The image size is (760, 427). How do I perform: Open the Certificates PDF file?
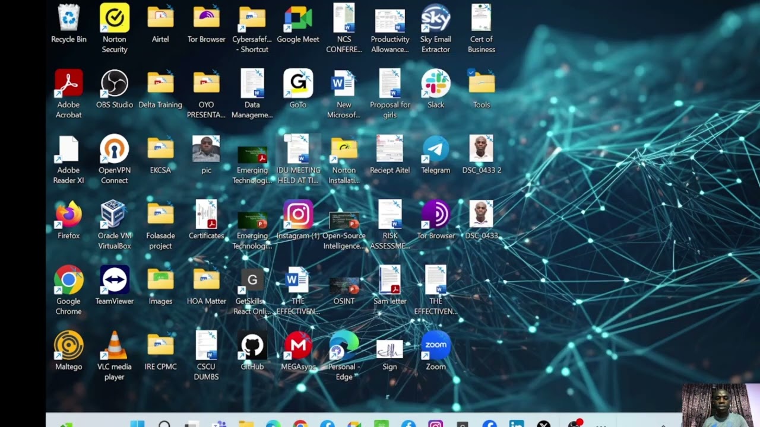click(x=206, y=214)
